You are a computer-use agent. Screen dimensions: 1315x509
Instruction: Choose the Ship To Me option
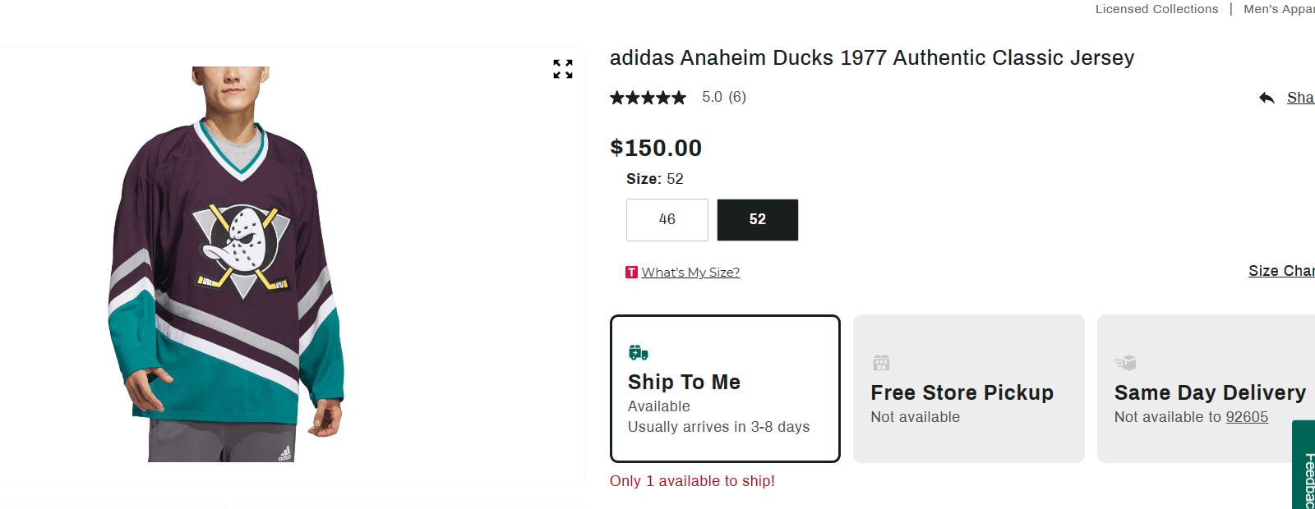coord(724,388)
